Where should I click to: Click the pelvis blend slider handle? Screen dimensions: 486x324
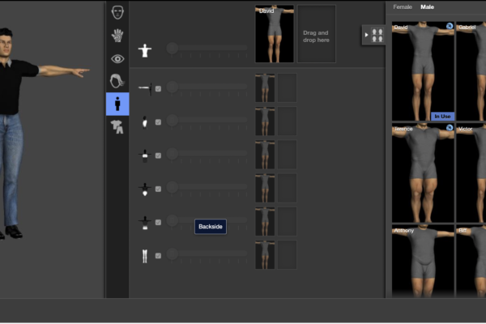click(x=173, y=187)
